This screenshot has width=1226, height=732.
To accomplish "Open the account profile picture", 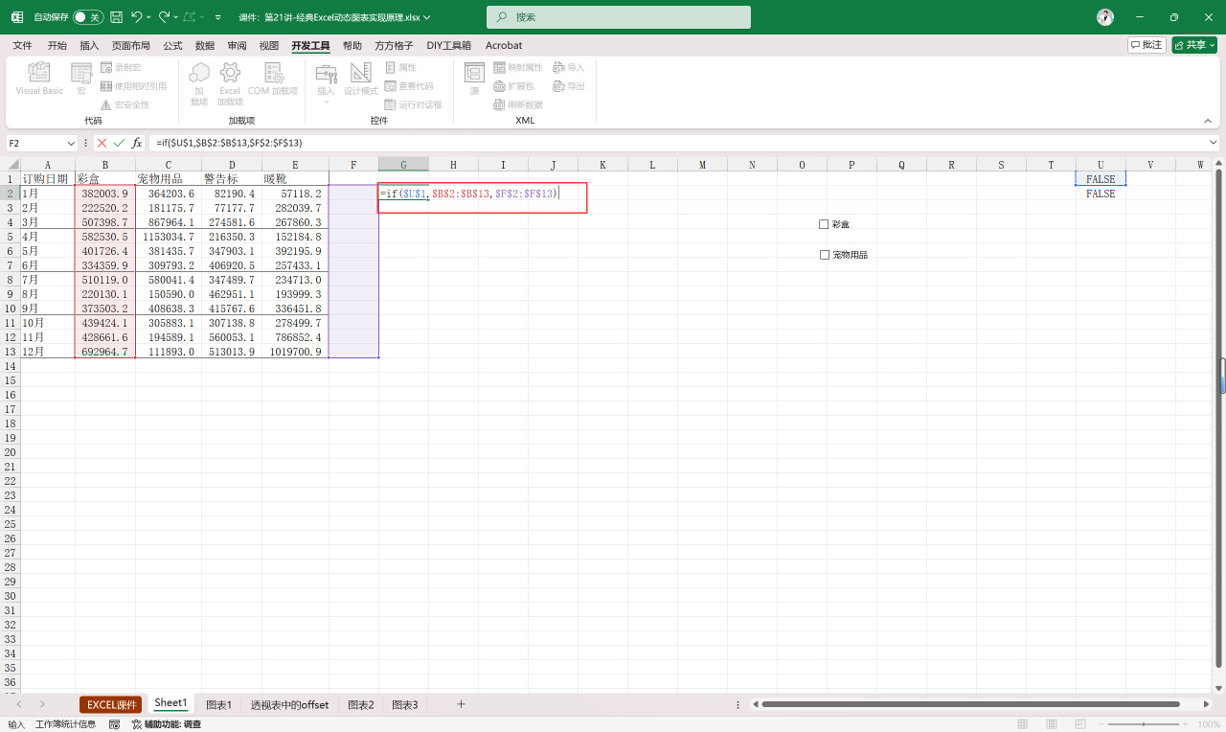I will tap(1105, 17).
